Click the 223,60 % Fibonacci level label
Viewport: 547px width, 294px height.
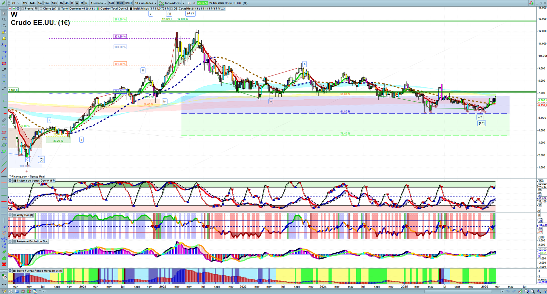120,36
